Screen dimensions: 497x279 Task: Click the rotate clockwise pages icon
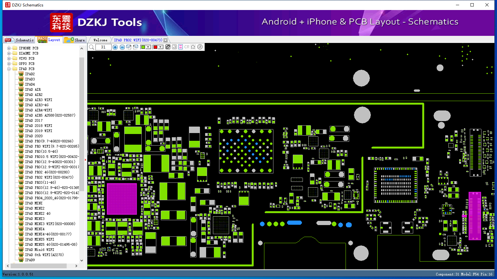[x=129, y=47]
